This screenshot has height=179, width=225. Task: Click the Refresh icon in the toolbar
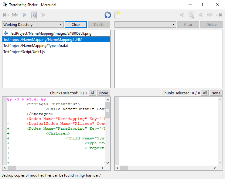pos(107,15)
